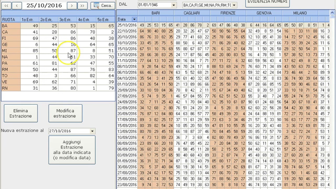Select the 13/10/2016 row in archive
Image resolution: width=336 pixels, height=189 pixels.
pos(223,55)
